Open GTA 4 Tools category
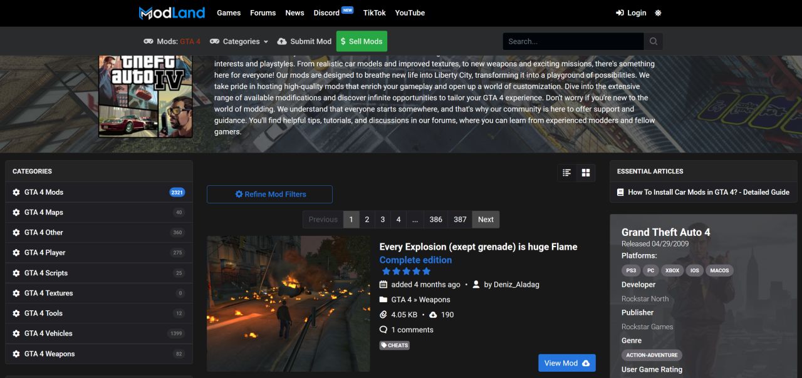 [x=99, y=313]
